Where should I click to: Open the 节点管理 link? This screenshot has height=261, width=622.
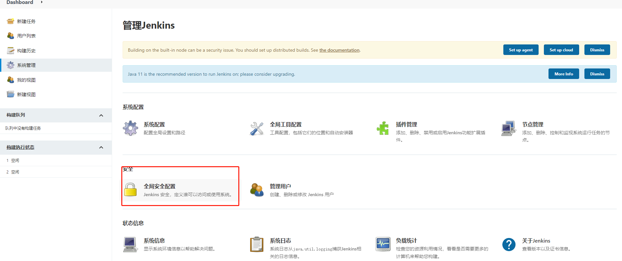533,124
